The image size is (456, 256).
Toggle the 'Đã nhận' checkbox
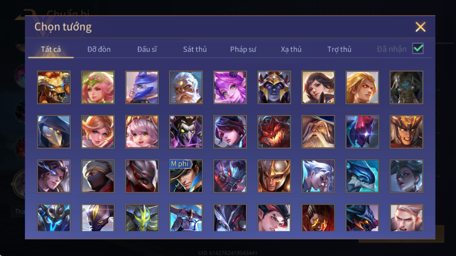418,49
